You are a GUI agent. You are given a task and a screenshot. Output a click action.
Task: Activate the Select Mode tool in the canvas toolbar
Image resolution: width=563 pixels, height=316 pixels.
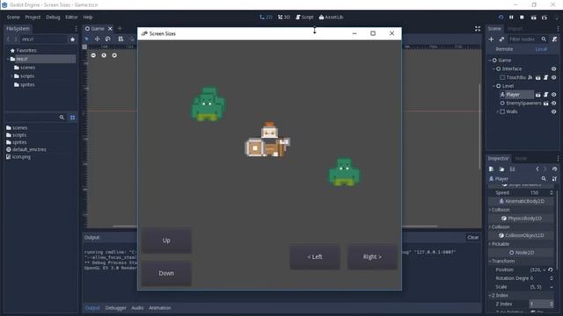[86, 39]
